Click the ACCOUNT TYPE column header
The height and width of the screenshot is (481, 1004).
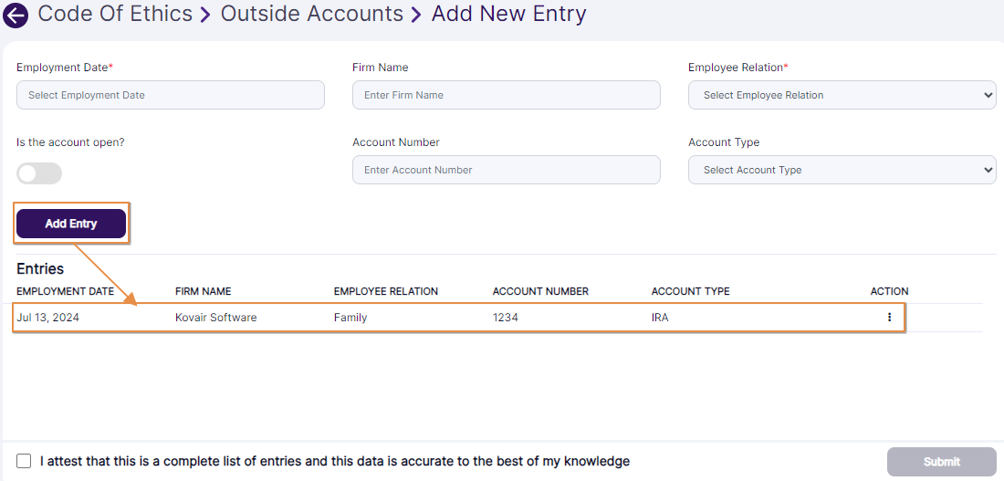[690, 291]
